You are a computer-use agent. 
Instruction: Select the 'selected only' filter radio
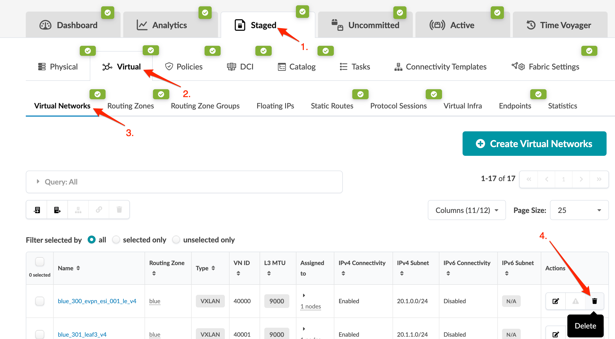point(116,240)
